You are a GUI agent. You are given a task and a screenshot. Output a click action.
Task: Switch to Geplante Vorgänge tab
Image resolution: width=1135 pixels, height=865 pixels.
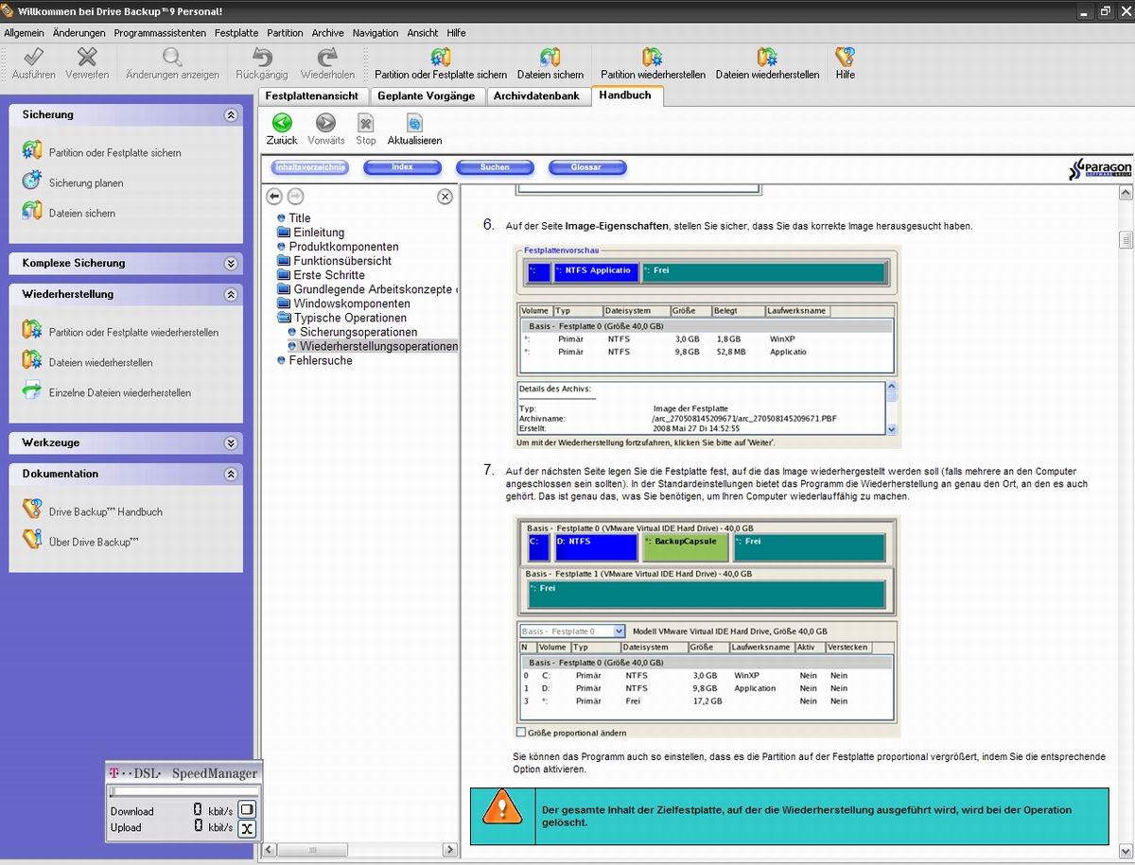click(x=427, y=95)
